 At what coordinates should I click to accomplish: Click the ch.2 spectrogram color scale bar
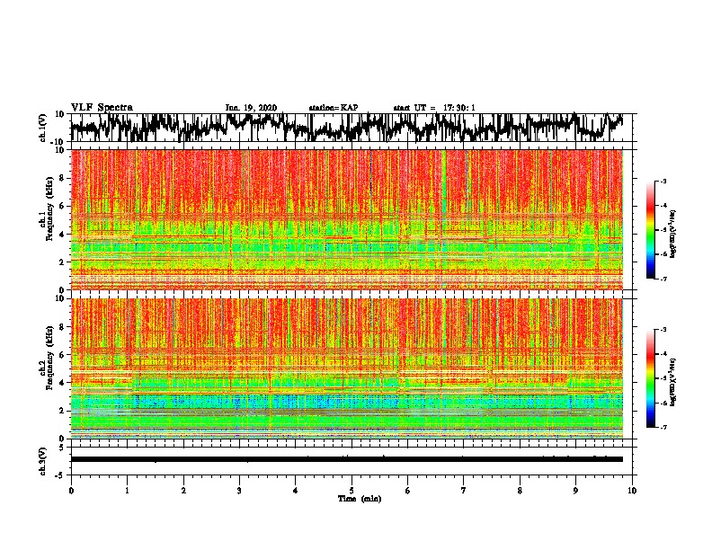point(651,378)
